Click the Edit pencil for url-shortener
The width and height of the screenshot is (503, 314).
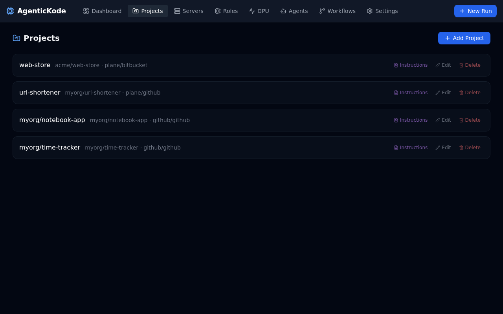[437, 93]
